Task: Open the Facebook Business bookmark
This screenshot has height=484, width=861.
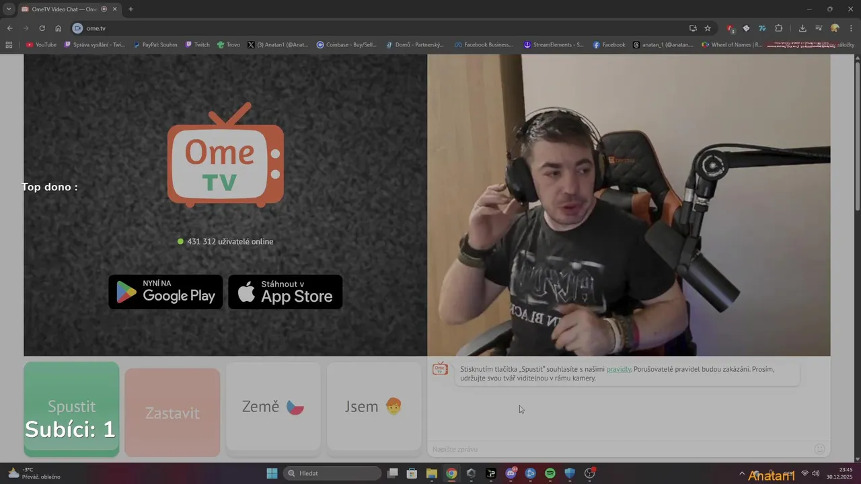Action: [484, 45]
